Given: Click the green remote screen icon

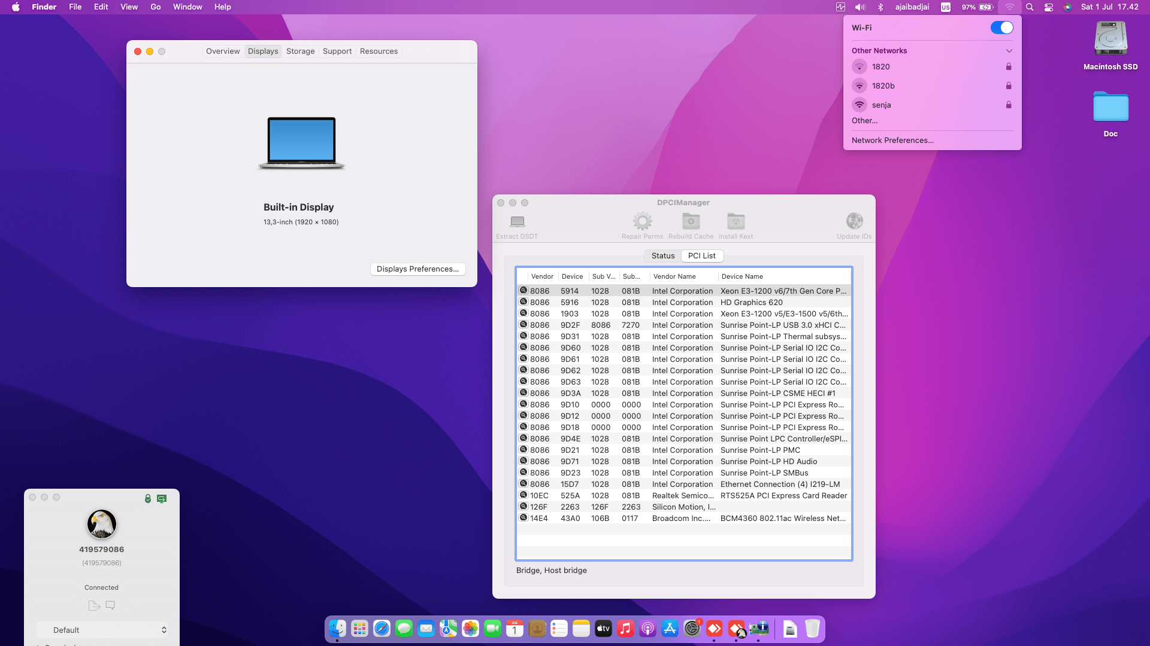Looking at the screenshot, I should (x=162, y=498).
